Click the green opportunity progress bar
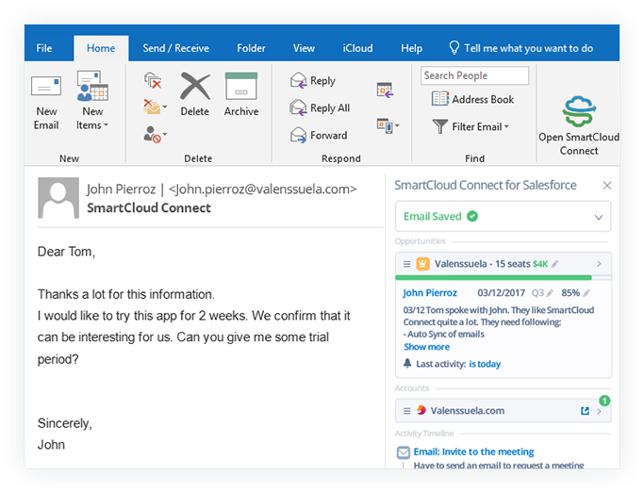Viewport: 644px width, 493px height. click(493, 278)
